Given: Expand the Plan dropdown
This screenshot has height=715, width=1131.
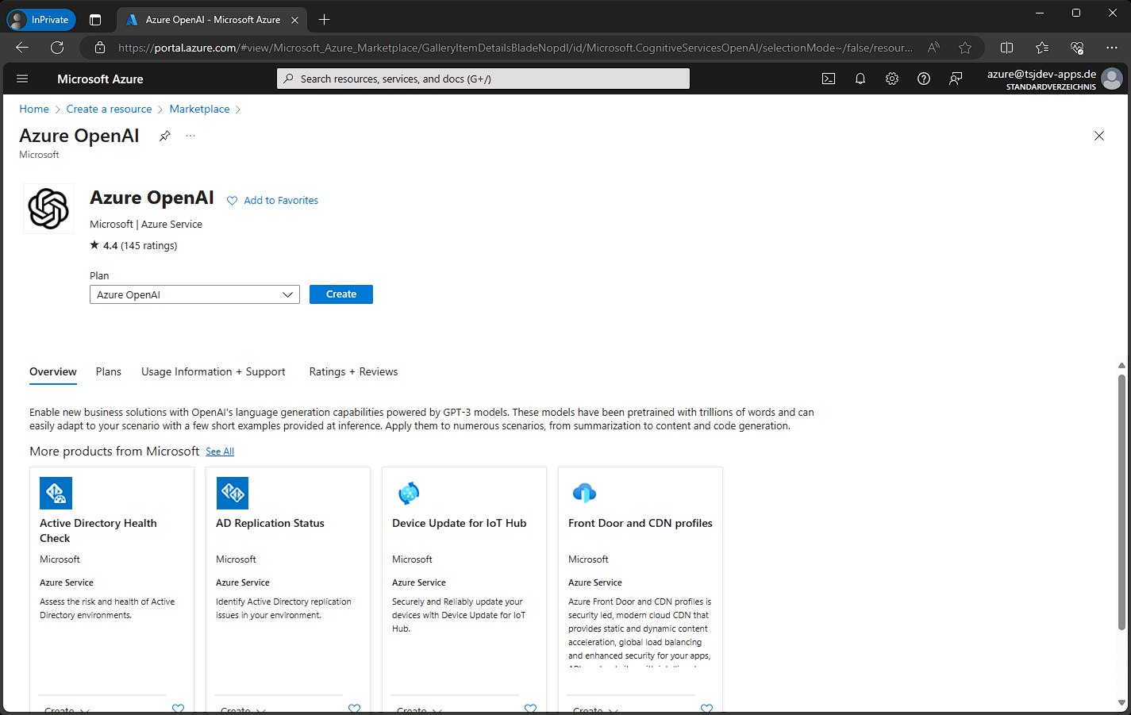Looking at the screenshot, I should pyautogui.click(x=194, y=294).
